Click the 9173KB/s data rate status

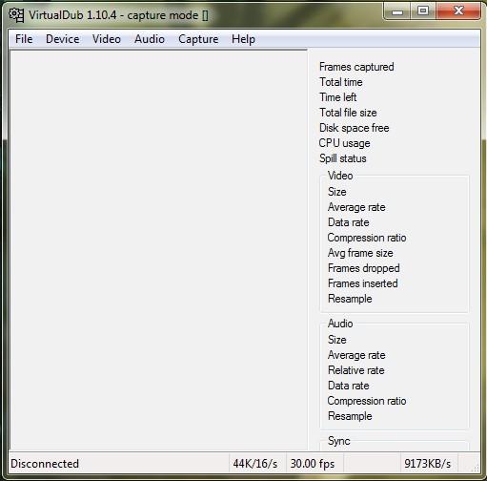click(x=427, y=464)
